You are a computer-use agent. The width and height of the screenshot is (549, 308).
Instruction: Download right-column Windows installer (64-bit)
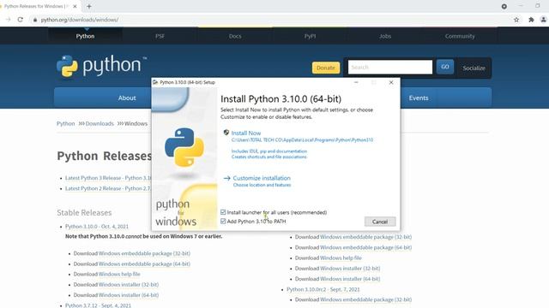point(350,279)
